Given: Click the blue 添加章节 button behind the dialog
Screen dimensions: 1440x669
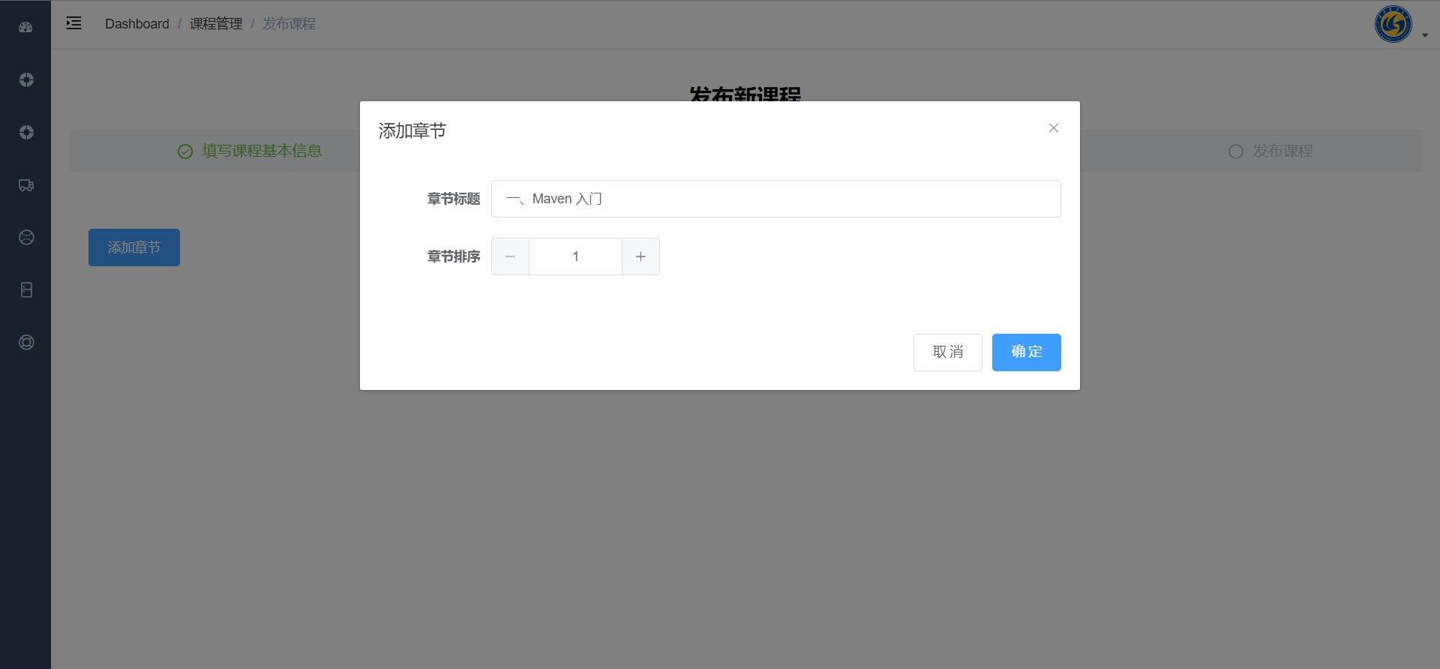Looking at the screenshot, I should pyautogui.click(x=134, y=247).
